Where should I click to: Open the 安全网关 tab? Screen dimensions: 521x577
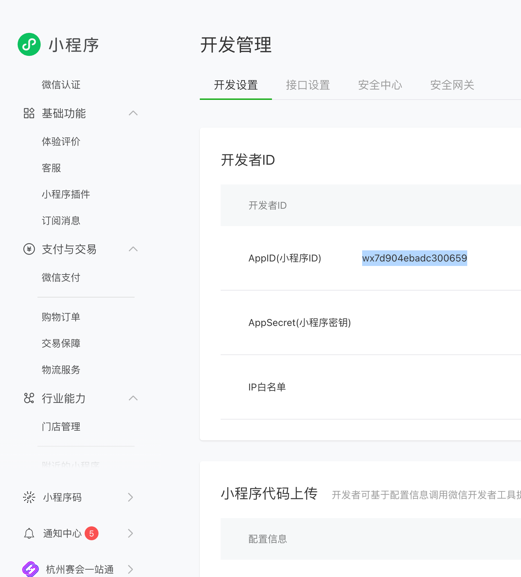(452, 85)
